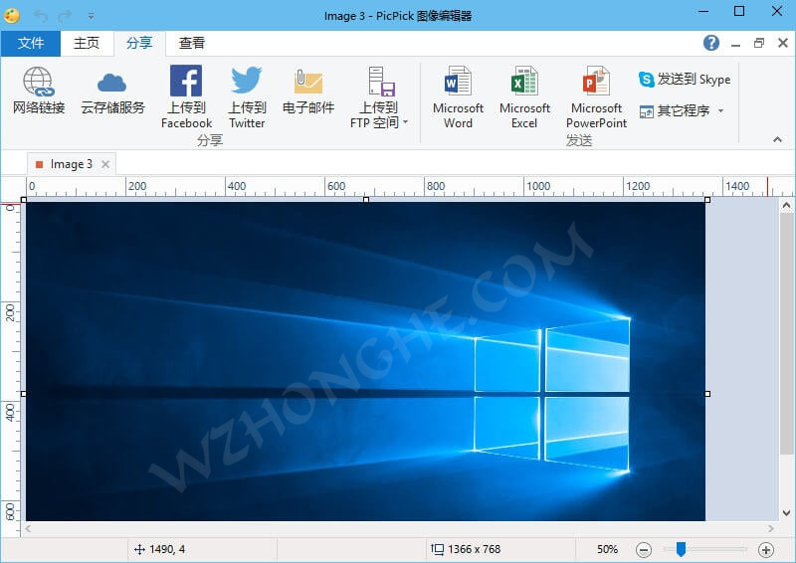Restore the inner document window
Image resolution: width=796 pixels, height=563 pixels.
759,43
